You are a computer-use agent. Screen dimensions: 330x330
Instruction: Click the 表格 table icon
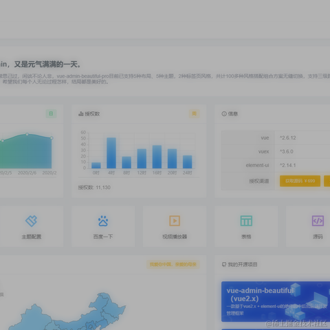coord(246,221)
